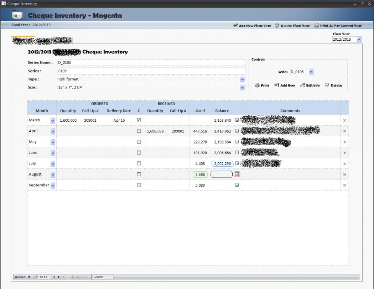The width and height of the screenshot is (374, 289).
Task: Expand the Size dropdown
Action: (x=242, y=88)
